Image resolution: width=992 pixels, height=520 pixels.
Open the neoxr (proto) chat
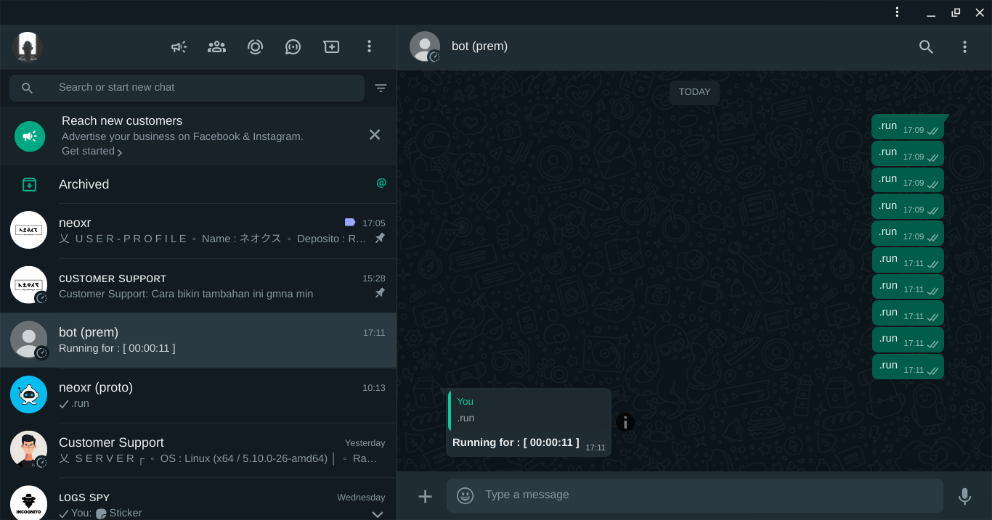coord(198,395)
